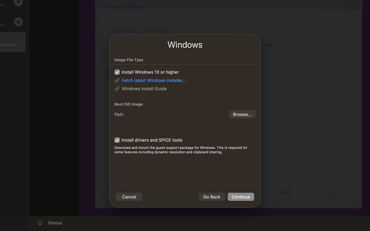Click the Status label in bottom bar
Image resolution: width=370 pixels, height=231 pixels.
(55, 223)
